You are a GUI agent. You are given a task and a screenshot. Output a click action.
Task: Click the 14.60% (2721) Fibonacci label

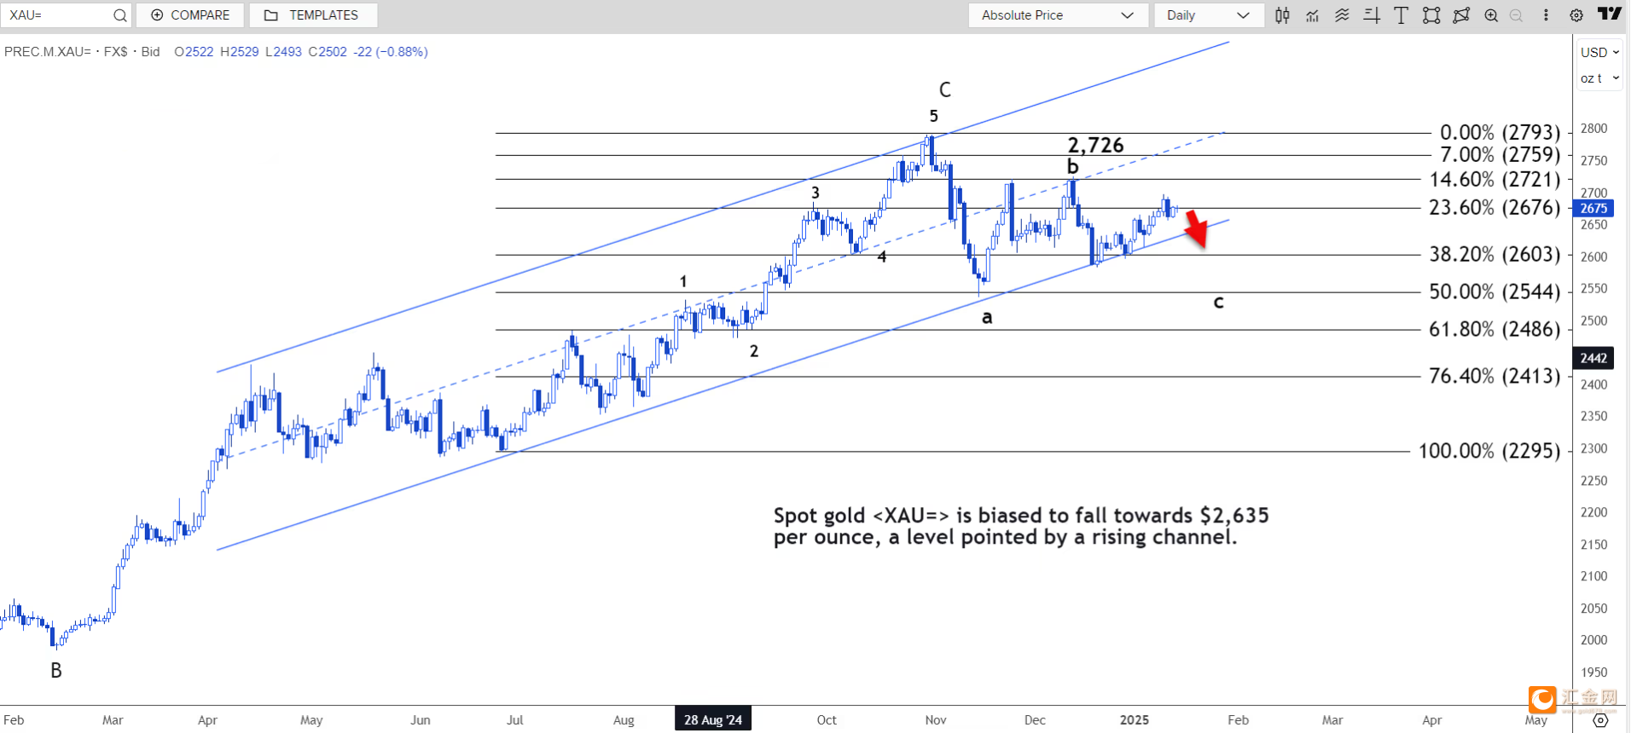coord(1495,180)
